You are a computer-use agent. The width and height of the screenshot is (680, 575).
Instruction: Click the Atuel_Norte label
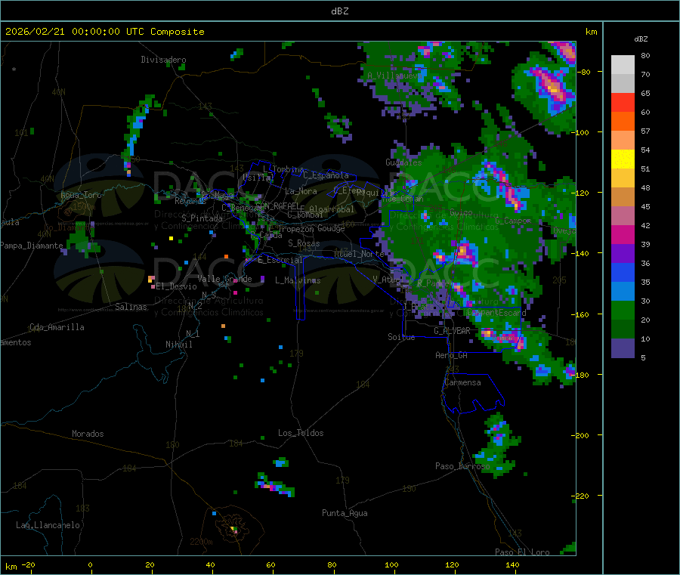(x=359, y=254)
